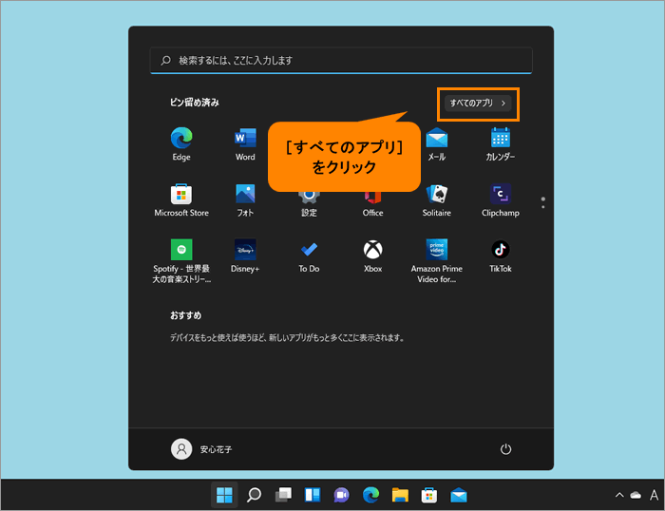This screenshot has width=665, height=511.
Task: Click the search box in Start menu
Action: [341, 60]
